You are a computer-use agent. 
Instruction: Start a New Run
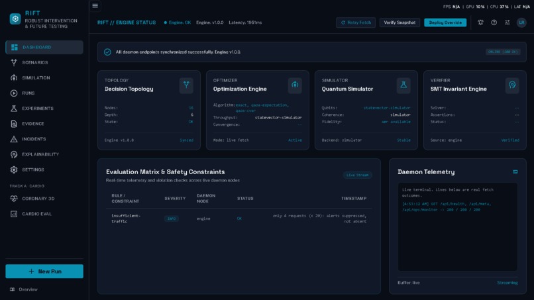point(44,272)
